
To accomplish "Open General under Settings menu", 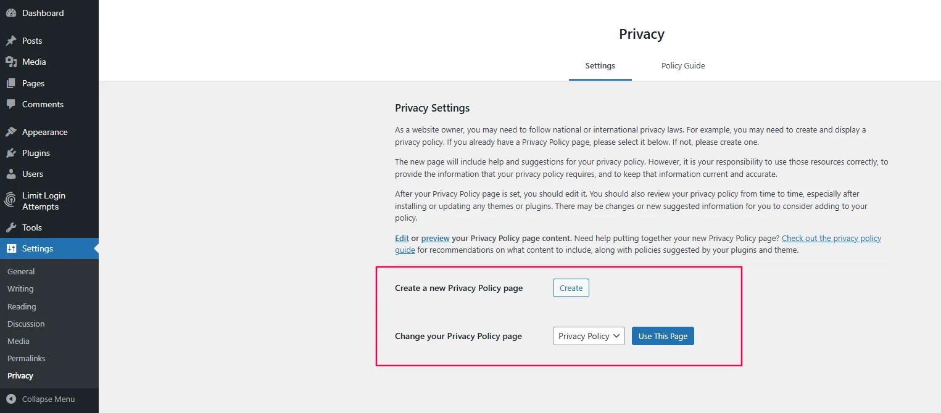I will pos(21,271).
